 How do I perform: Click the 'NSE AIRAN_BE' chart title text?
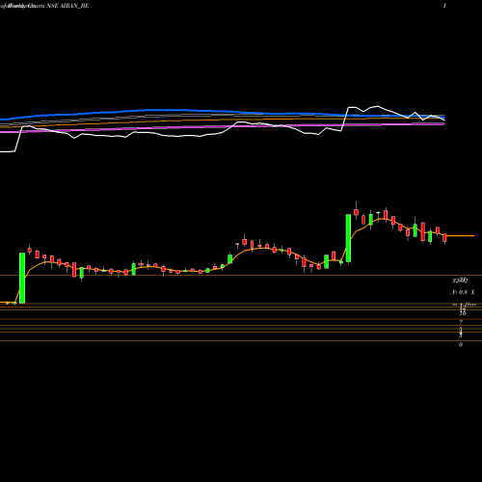tap(67, 6)
